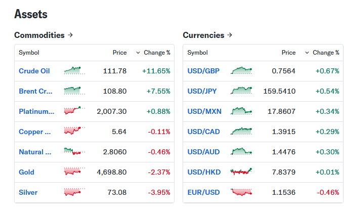Sort commodities by Change % column
Viewport: 344px width, 213px height.
coord(153,53)
